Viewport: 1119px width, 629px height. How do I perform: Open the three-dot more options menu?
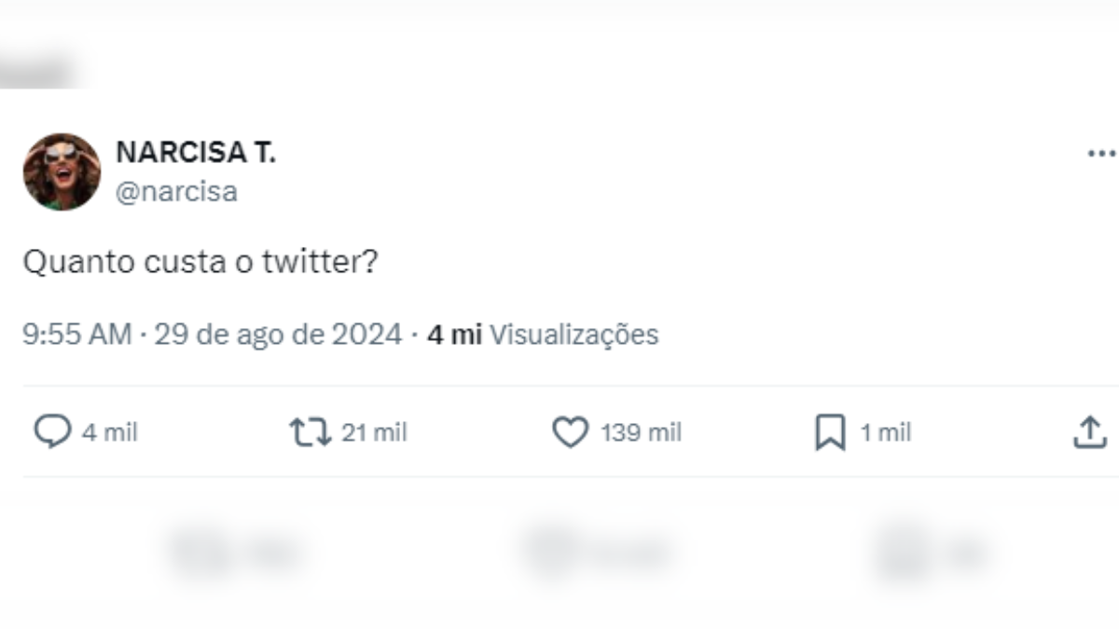(1101, 154)
